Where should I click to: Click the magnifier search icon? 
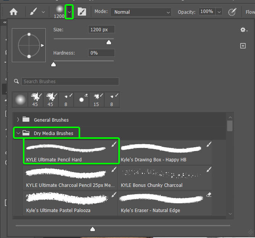(x=16, y=81)
